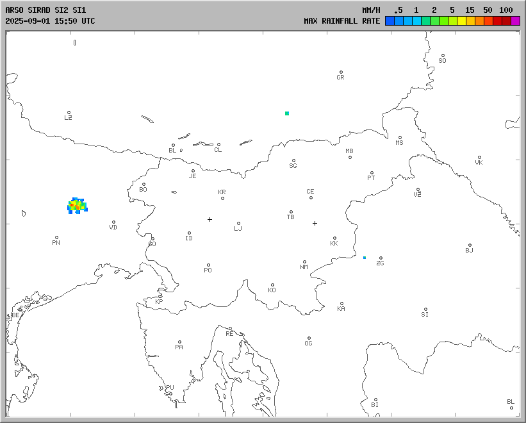The width and height of the screenshot is (526, 423).
Task: Click the VZ city marker
Action: (x=418, y=189)
